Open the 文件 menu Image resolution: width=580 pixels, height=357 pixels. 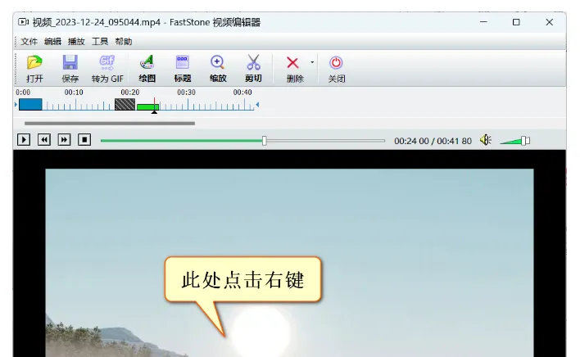[29, 42]
